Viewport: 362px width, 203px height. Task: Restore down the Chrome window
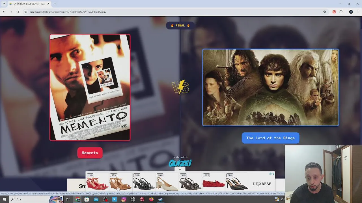tap(349, 4)
